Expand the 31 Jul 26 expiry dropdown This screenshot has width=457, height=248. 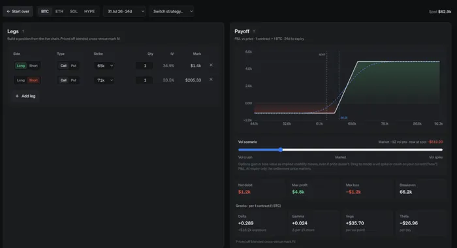(125, 11)
